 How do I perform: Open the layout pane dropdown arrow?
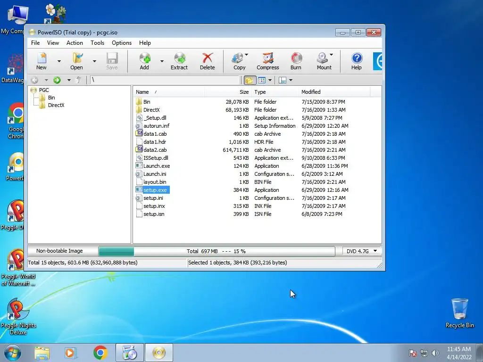(x=291, y=80)
